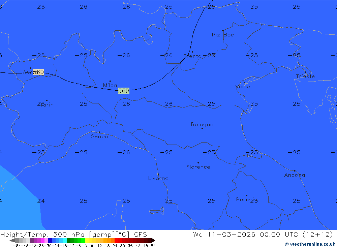Pick the bright red legend swatch at 24
This screenshot has width=337, height=247.
(x=116, y=240)
